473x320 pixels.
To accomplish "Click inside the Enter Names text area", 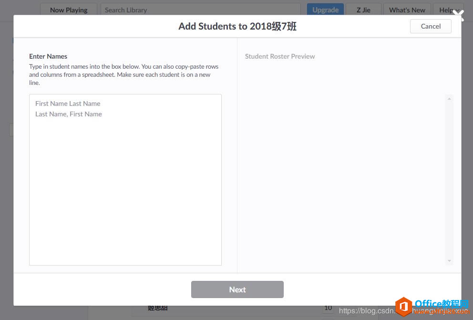I will pos(125,181).
